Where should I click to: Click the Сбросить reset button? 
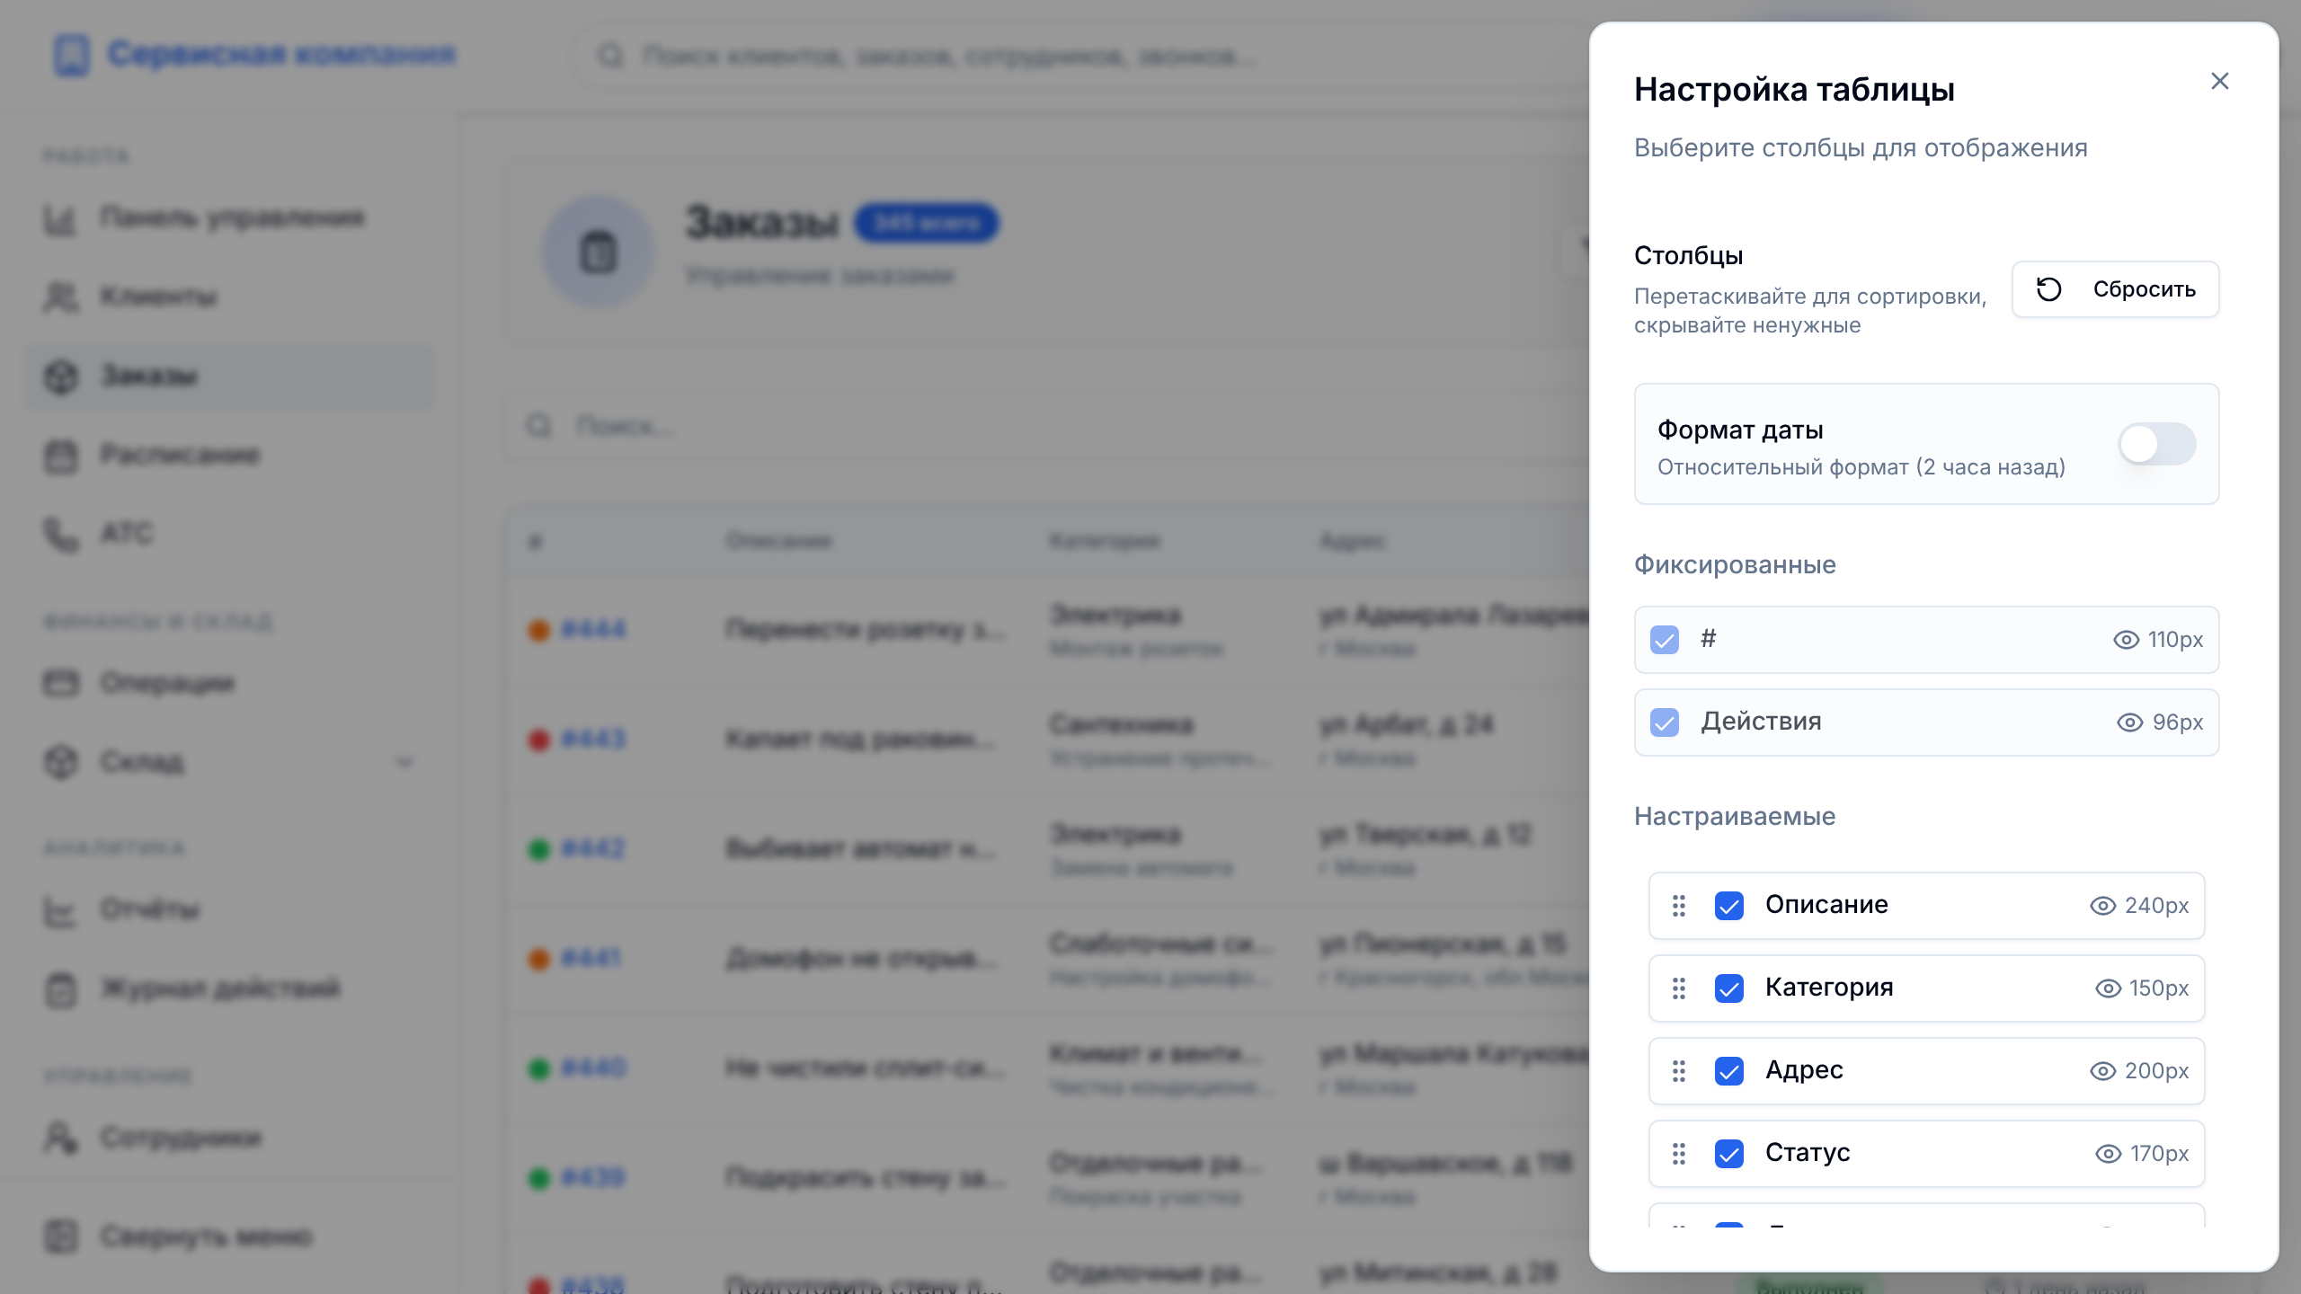[x=2115, y=289]
